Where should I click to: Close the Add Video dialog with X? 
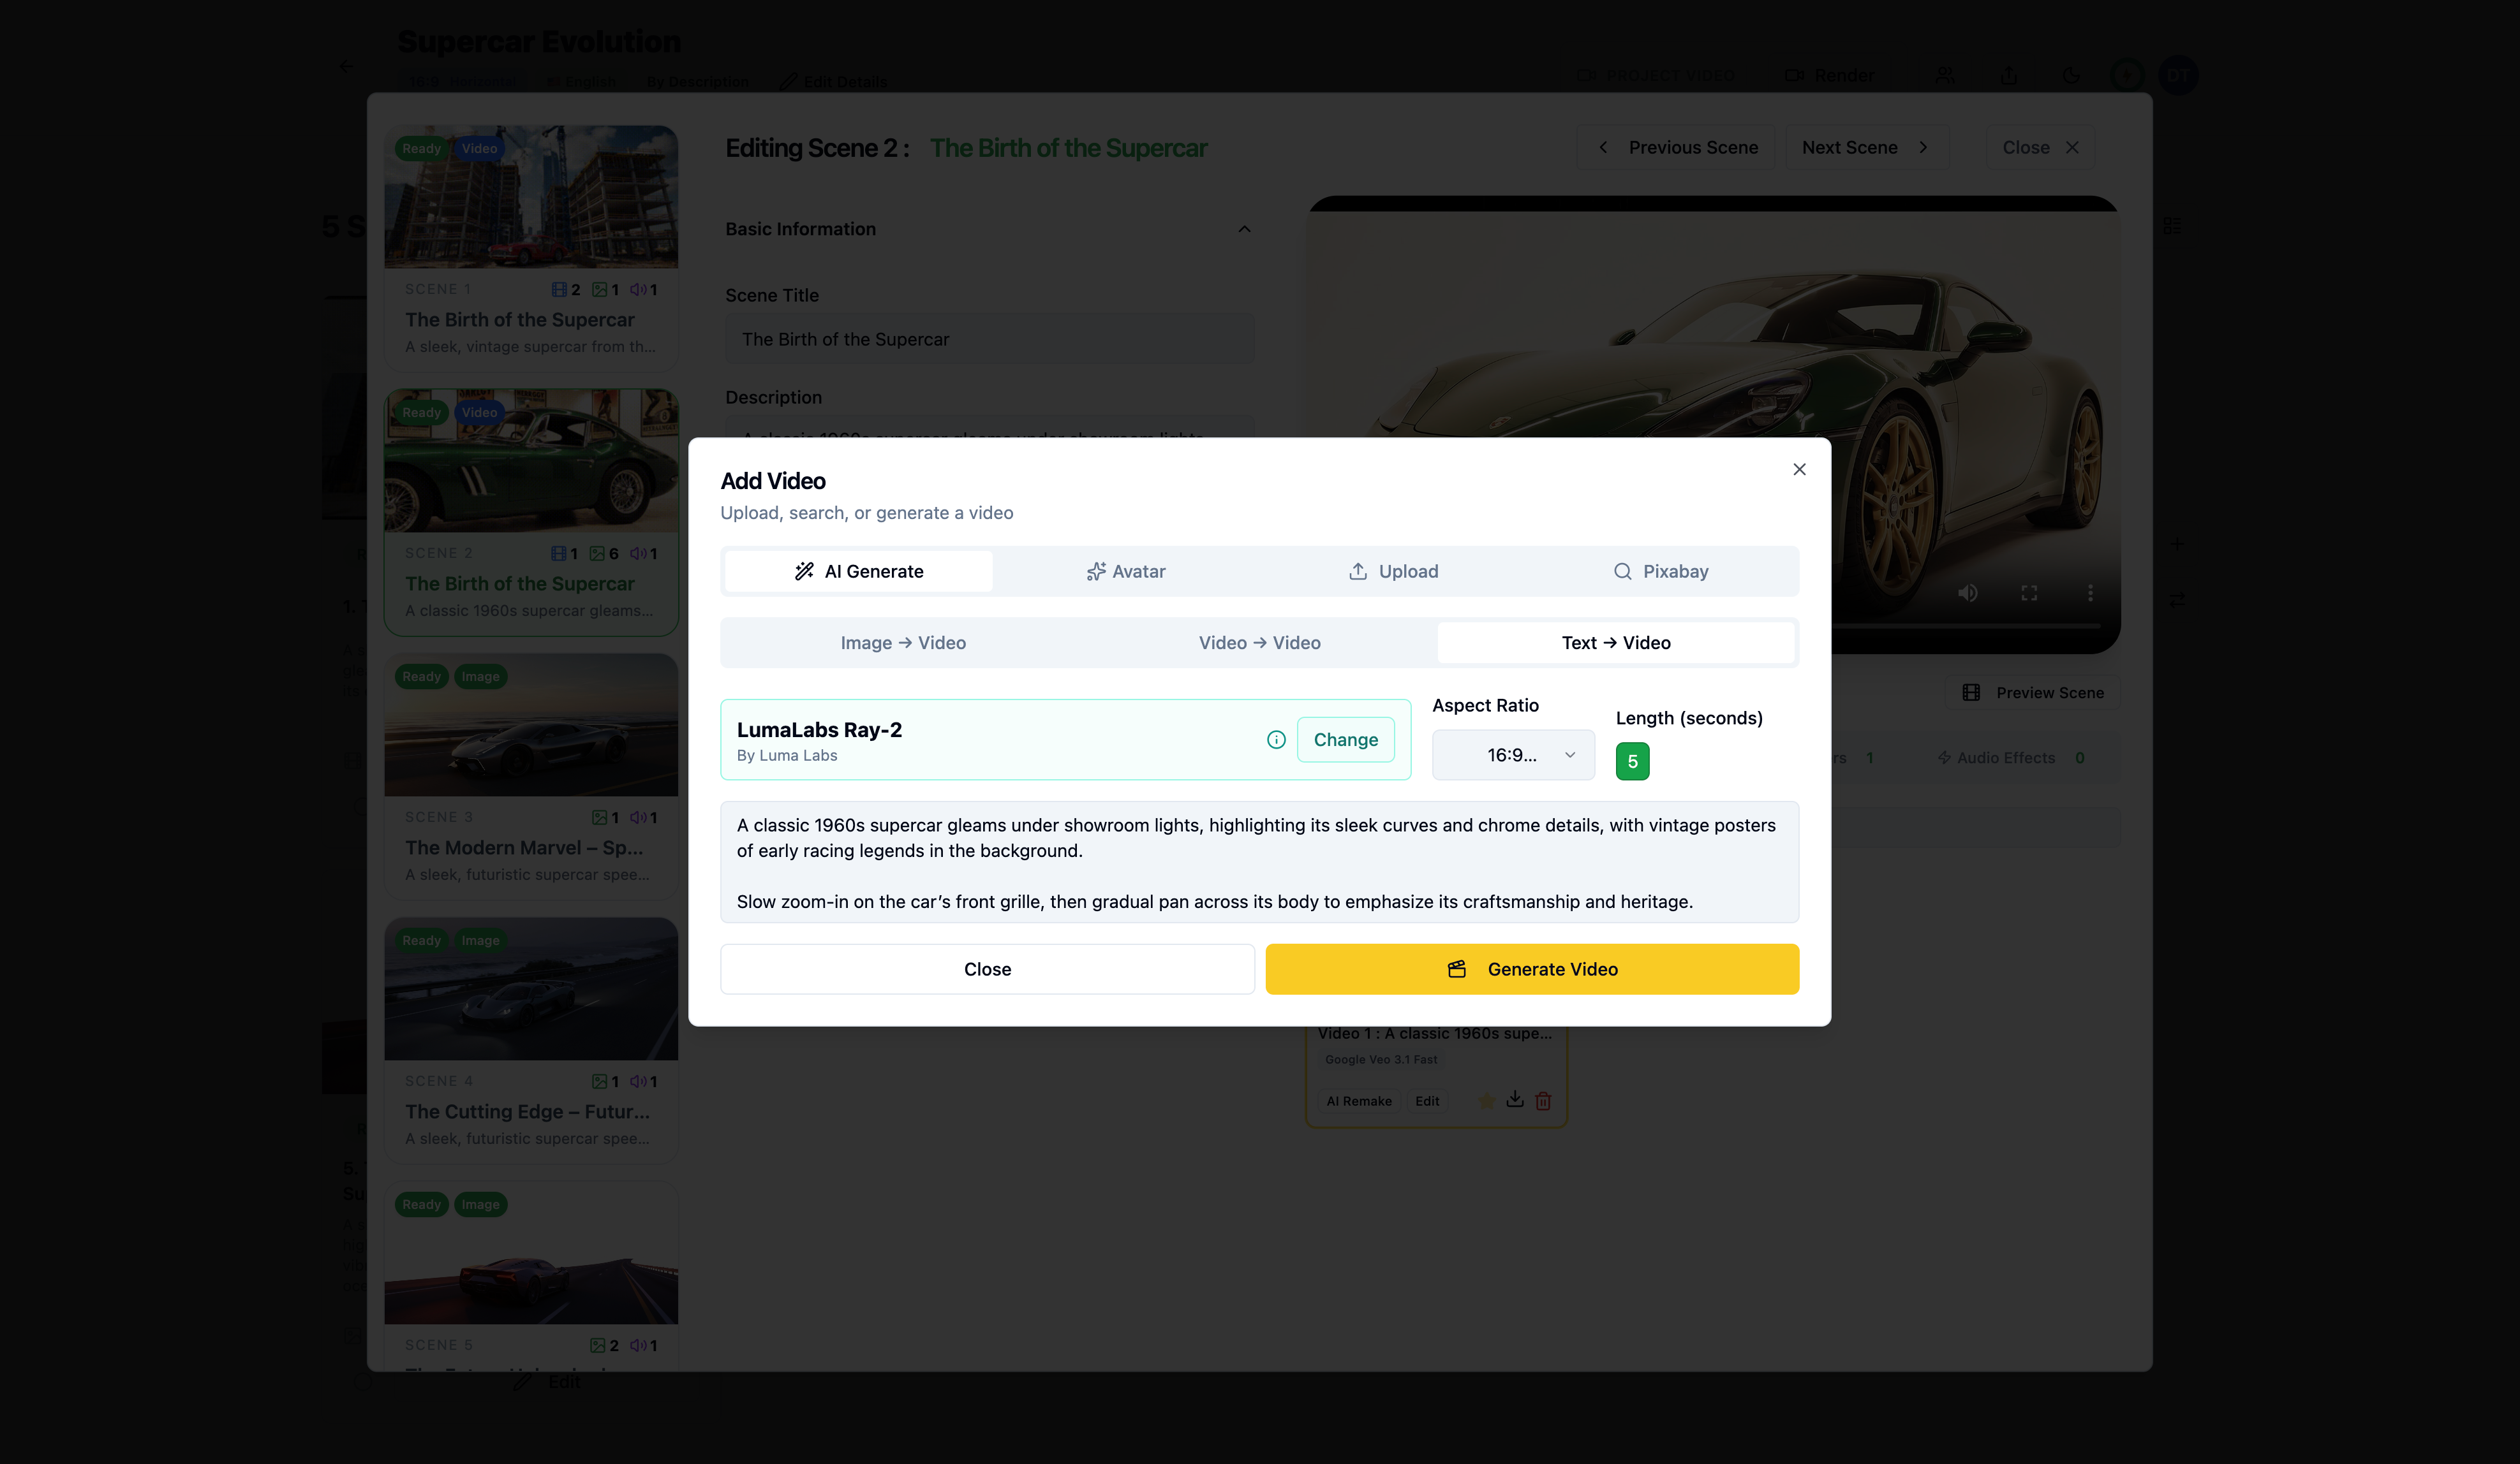tap(1799, 470)
